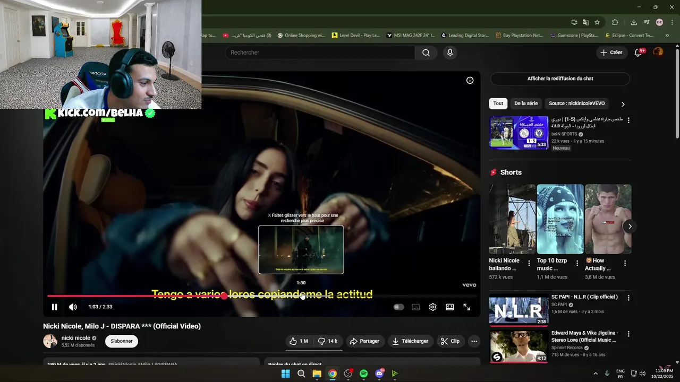This screenshot has height=382, width=680.
Task: Open Spotify from the taskbar
Action: (363, 374)
